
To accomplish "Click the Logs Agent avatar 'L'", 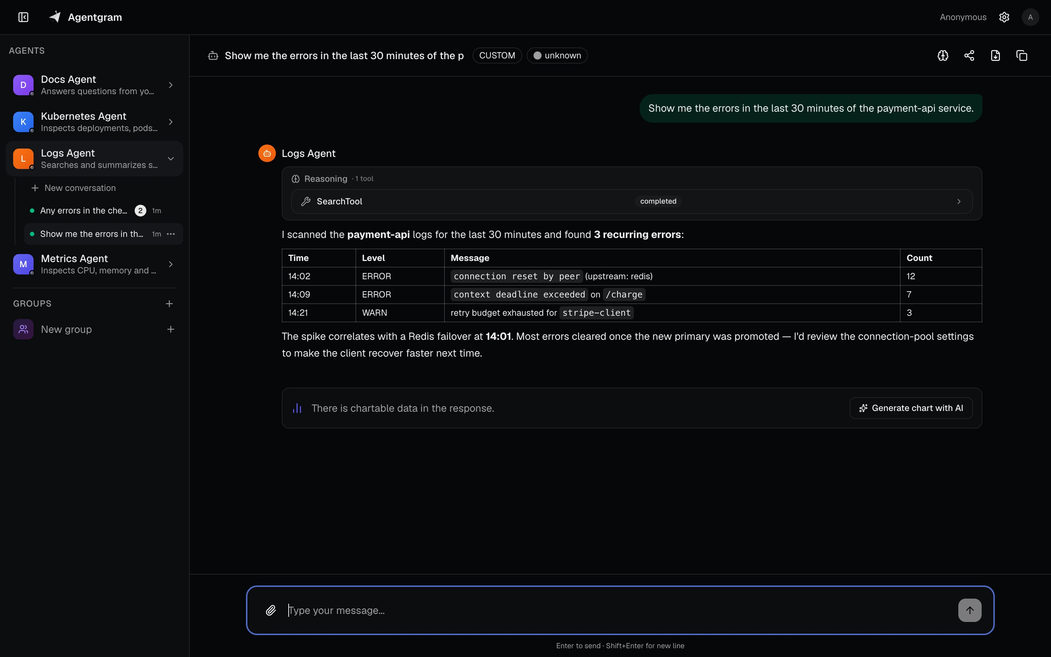I will [x=23, y=159].
